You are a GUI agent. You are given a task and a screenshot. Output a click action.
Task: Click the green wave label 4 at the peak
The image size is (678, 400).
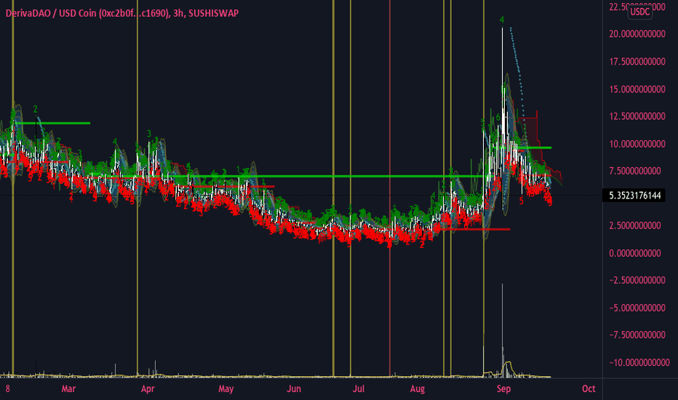click(x=501, y=20)
